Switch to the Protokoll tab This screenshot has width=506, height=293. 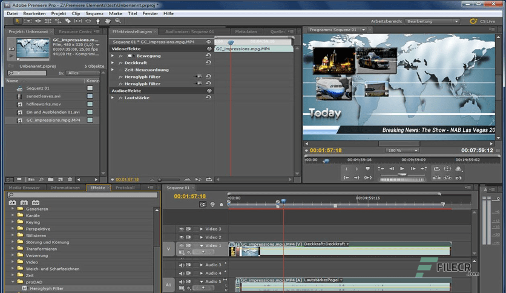pyautogui.click(x=125, y=188)
